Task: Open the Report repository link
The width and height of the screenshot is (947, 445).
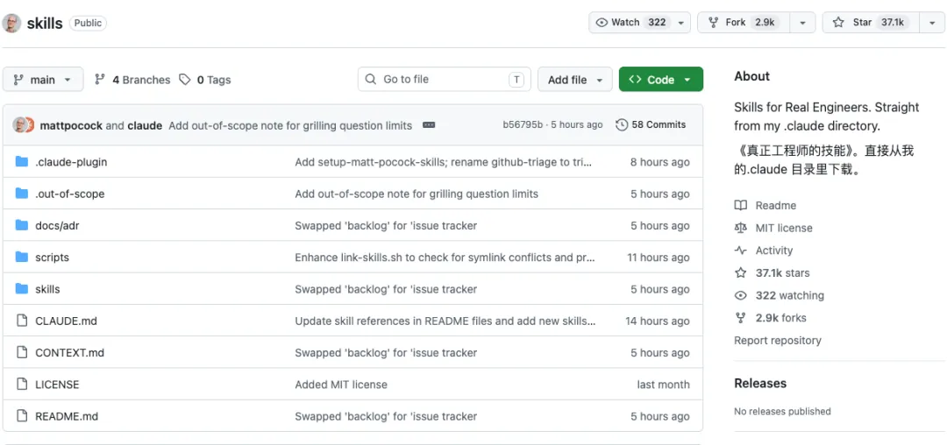Action: click(777, 340)
